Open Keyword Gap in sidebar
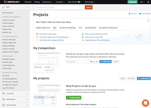 tap(7, 29)
